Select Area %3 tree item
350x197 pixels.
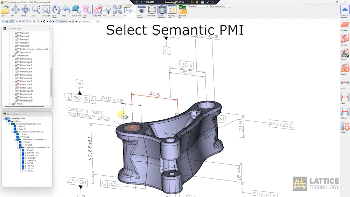click(28, 145)
